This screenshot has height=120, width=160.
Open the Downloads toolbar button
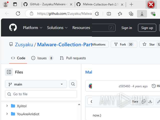pos(142,14)
